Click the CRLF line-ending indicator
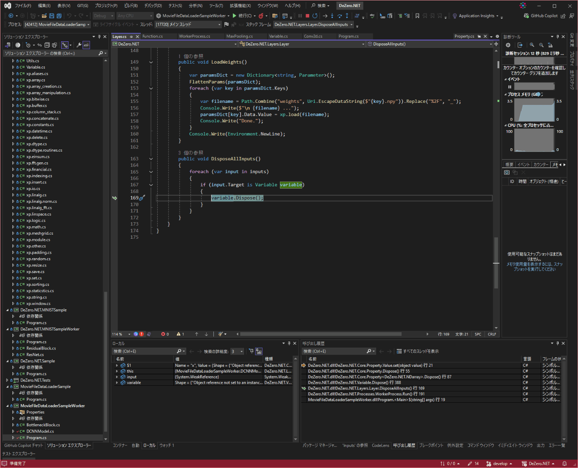 (x=492, y=334)
